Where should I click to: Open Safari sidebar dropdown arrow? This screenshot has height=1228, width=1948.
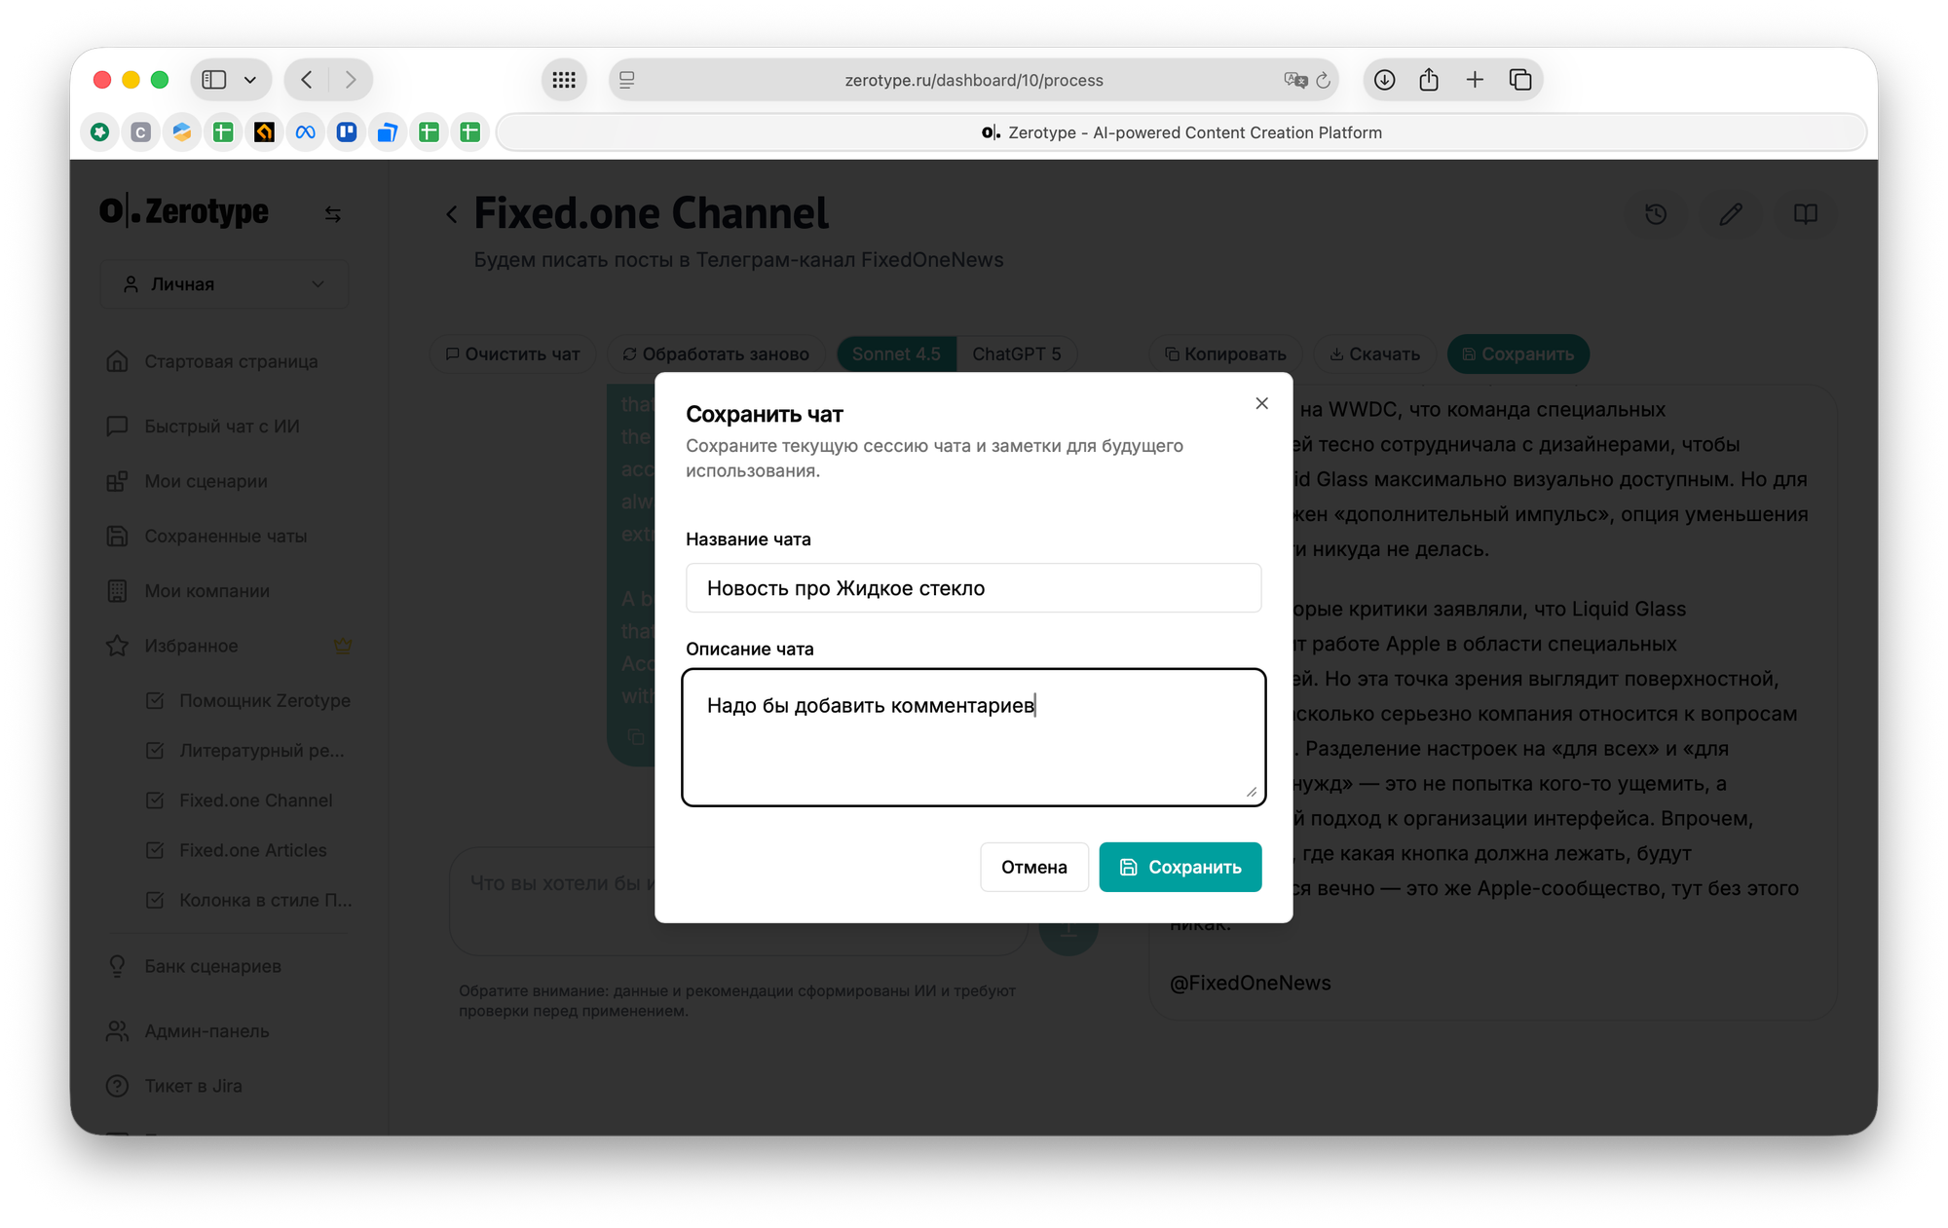click(250, 80)
